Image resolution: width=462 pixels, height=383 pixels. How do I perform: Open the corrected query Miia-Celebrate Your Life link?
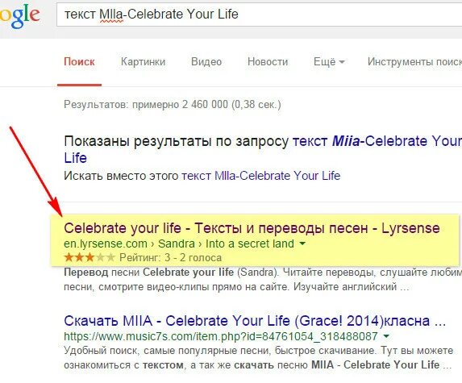[263, 149]
